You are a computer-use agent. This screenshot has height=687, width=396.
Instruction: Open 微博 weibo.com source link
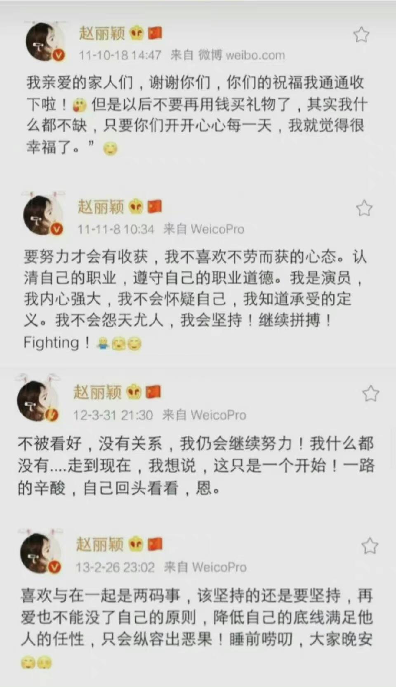coord(241,55)
